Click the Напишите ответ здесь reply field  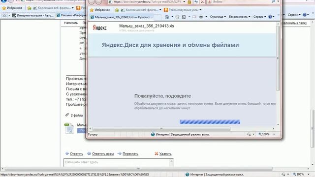click(x=117, y=162)
